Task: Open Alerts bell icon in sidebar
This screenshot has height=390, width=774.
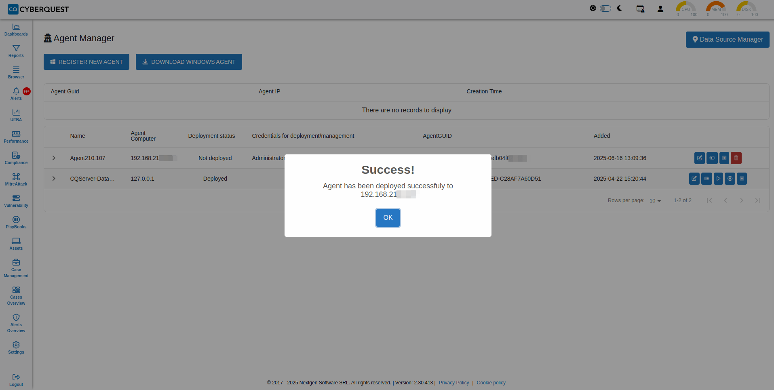Action: pyautogui.click(x=16, y=94)
